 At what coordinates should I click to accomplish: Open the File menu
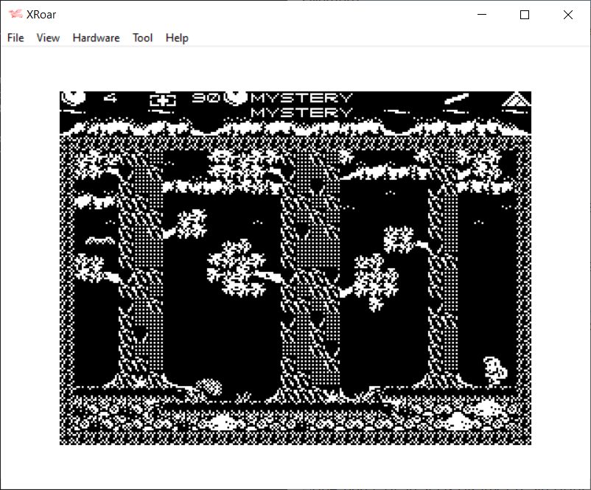point(15,38)
